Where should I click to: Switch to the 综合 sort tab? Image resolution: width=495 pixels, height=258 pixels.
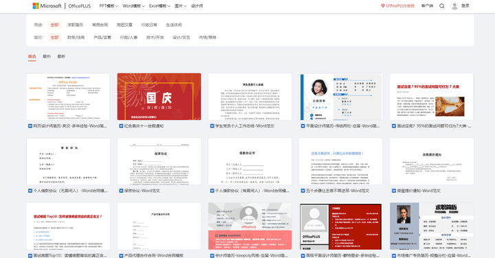click(32, 57)
